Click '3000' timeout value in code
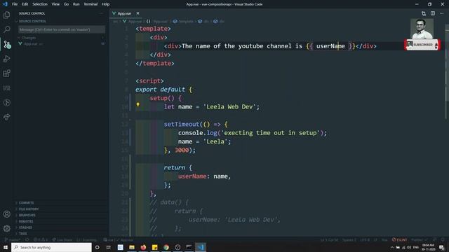 point(182,150)
